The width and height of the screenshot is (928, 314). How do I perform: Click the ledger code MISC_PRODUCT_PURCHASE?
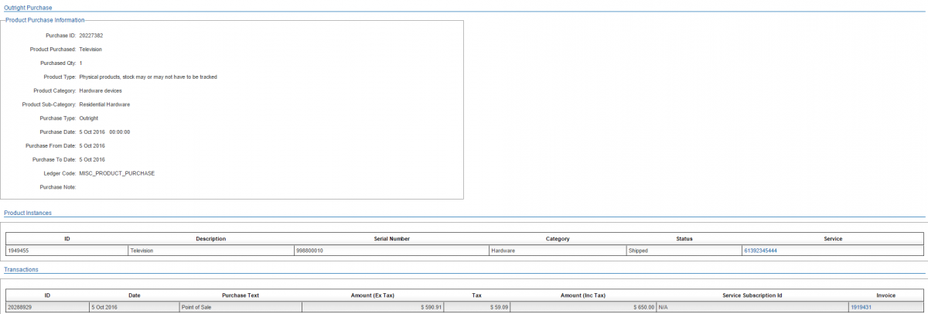[117, 173]
